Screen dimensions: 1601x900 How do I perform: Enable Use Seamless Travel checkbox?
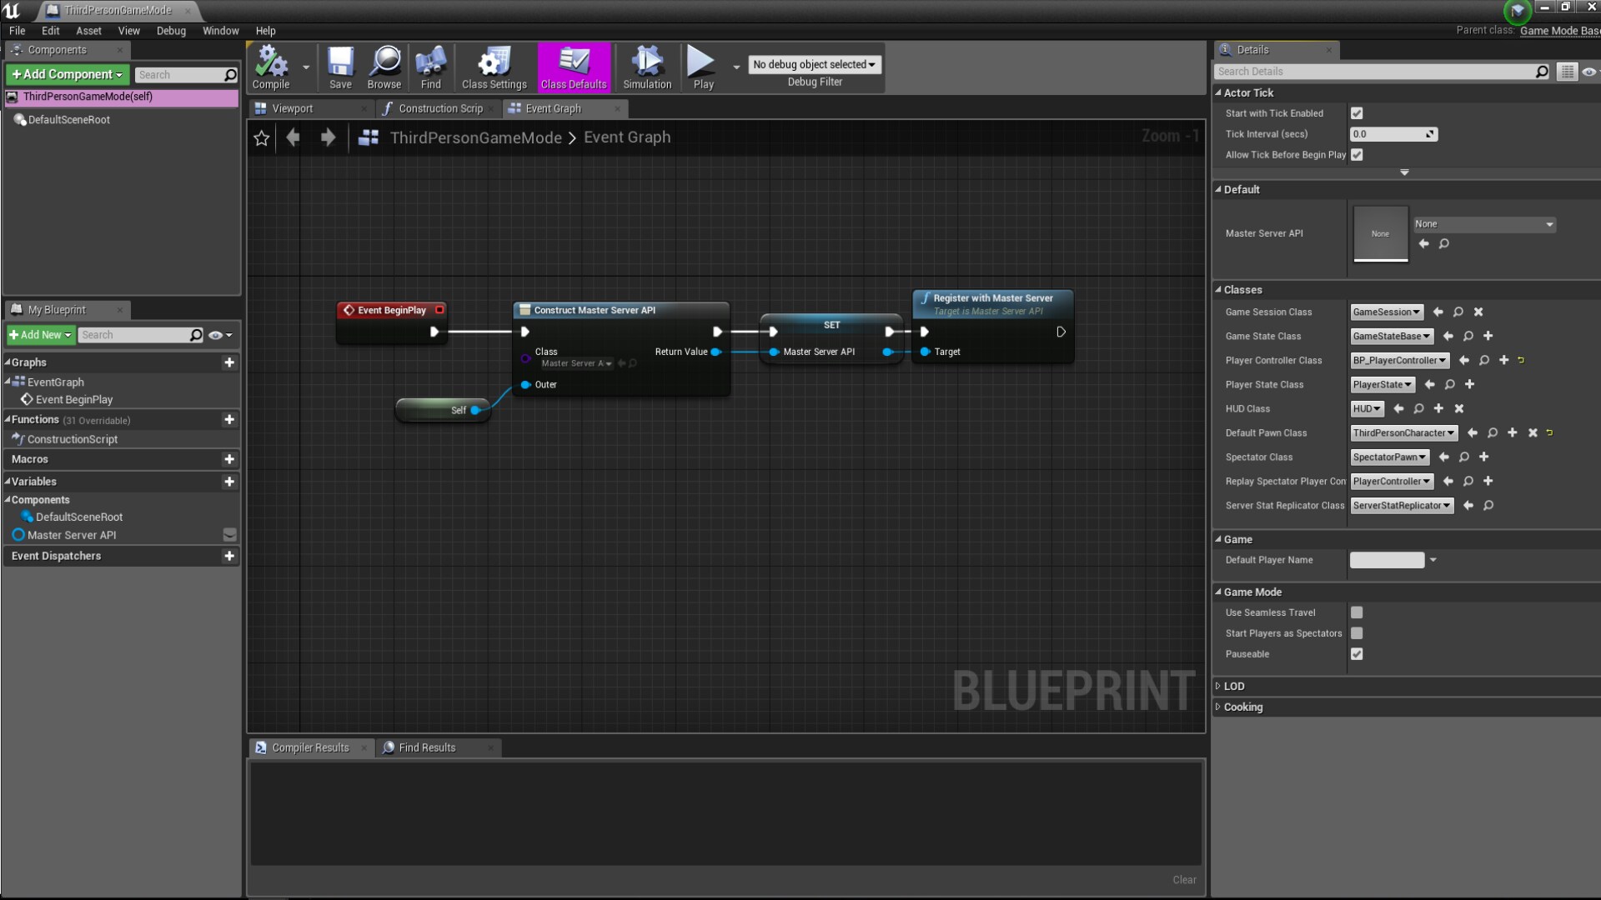pos(1357,612)
